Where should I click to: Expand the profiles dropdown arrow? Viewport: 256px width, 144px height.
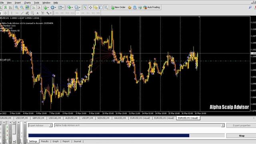[80, 7]
